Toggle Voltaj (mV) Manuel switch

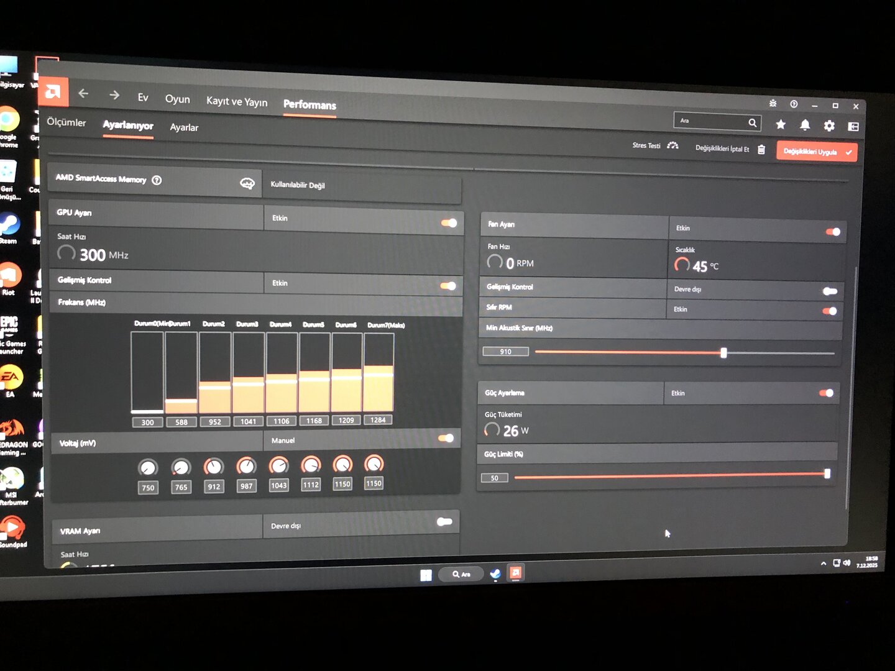click(446, 438)
